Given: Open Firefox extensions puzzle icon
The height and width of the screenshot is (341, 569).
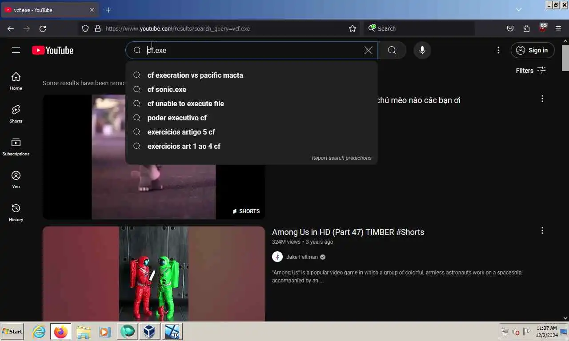Looking at the screenshot, I should click(526, 28).
